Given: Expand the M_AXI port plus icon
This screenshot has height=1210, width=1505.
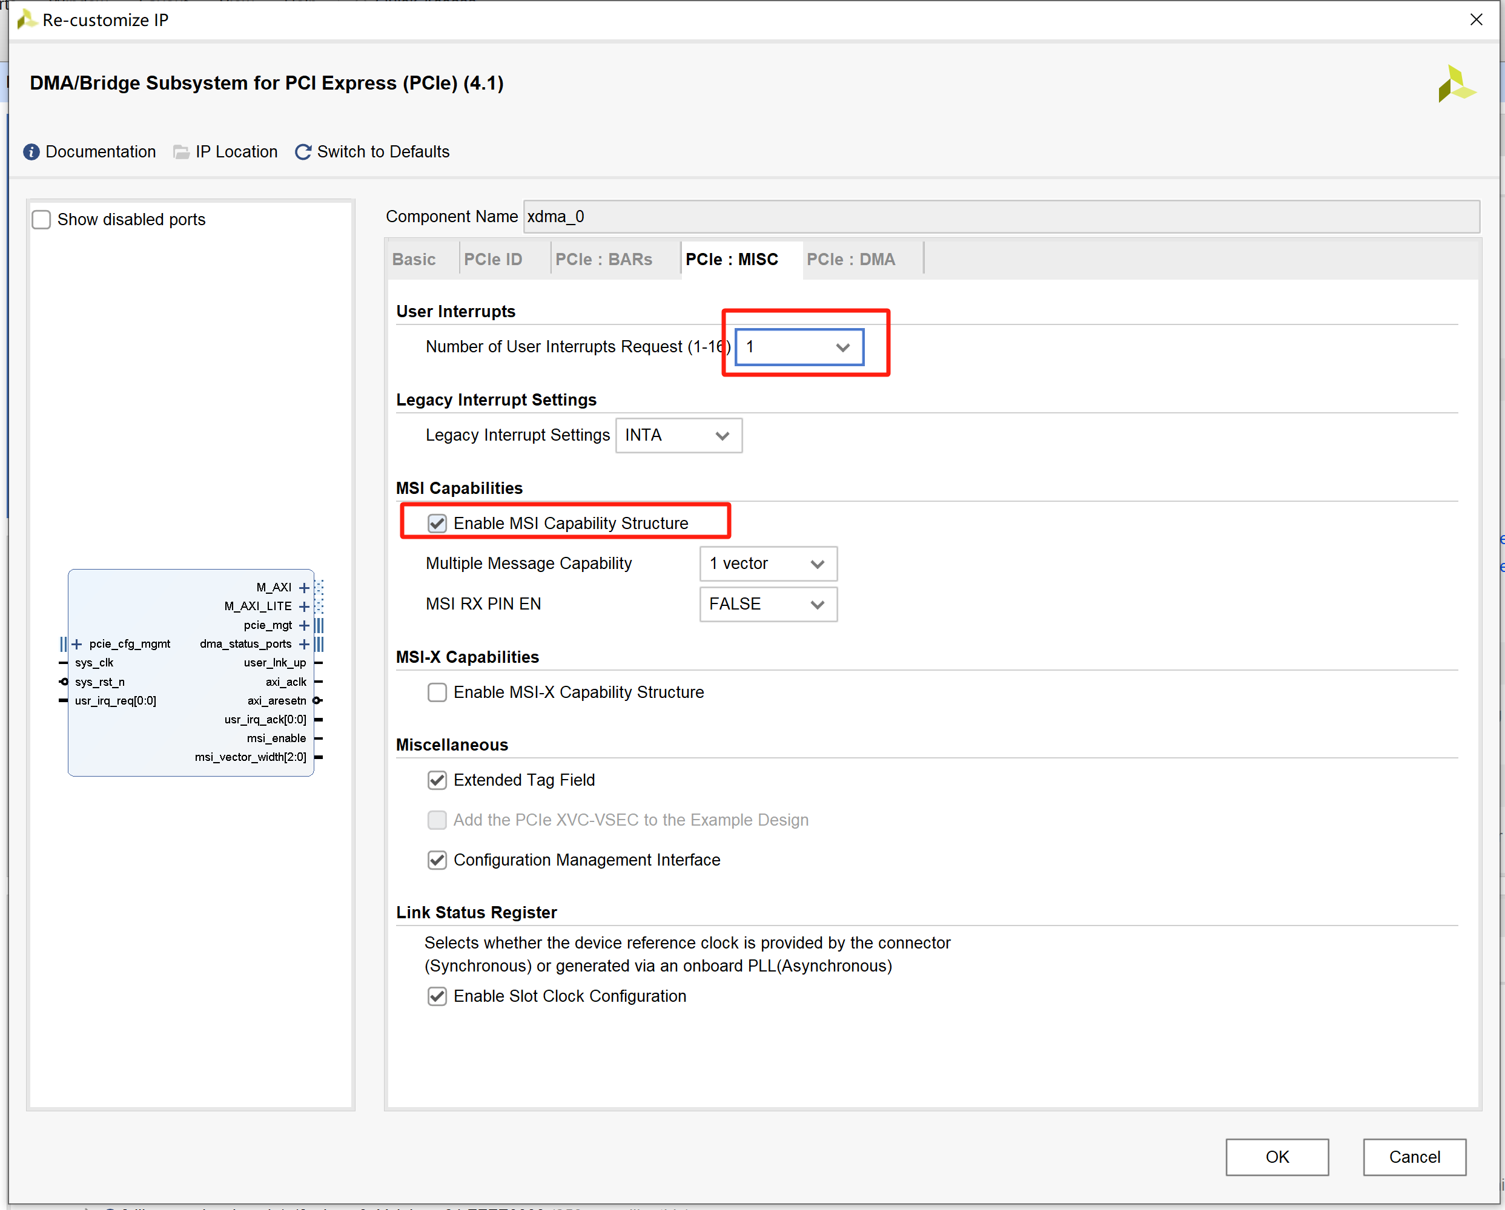Looking at the screenshot, I should pos(305,588).
